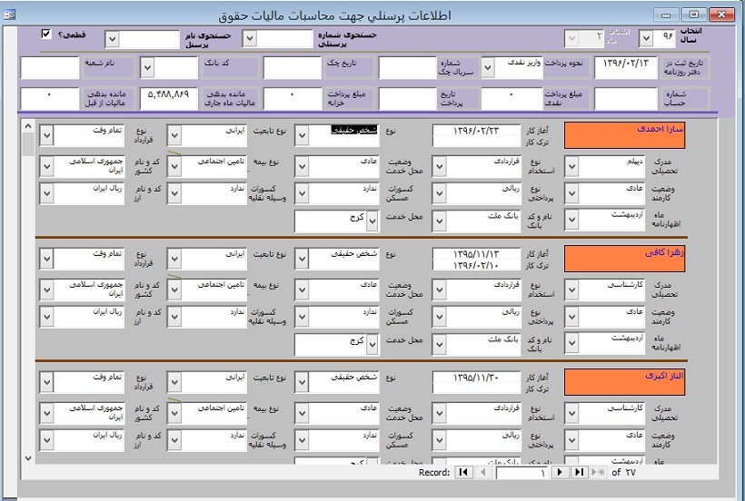Expand محل خدمت کرج dropdown for سارا احمدی
The height and width of the screenshot is (501, 745).
coord(372,221)
